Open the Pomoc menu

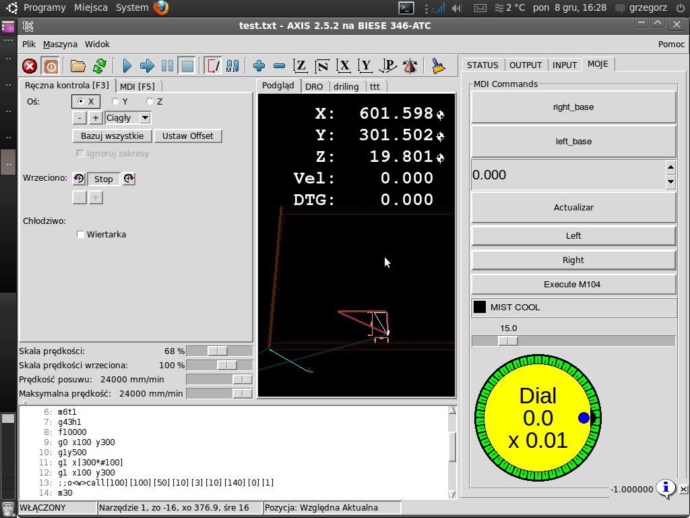671,44
